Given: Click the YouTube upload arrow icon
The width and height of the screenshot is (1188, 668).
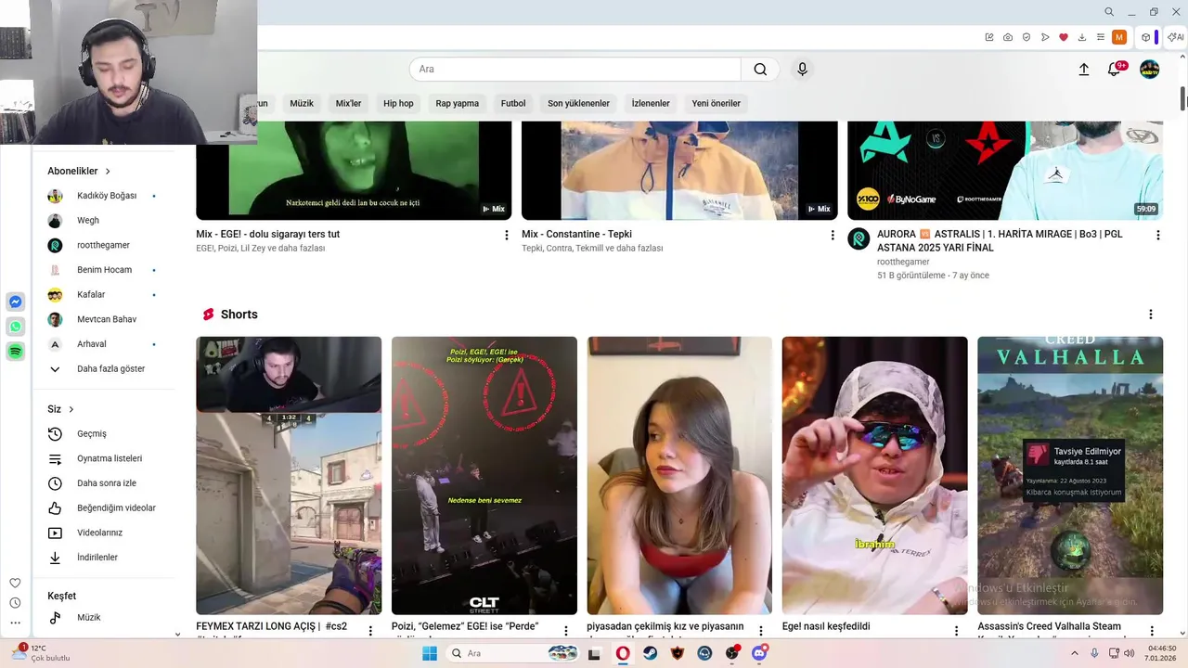Looking at the screenshot, I should (1083, 69).
